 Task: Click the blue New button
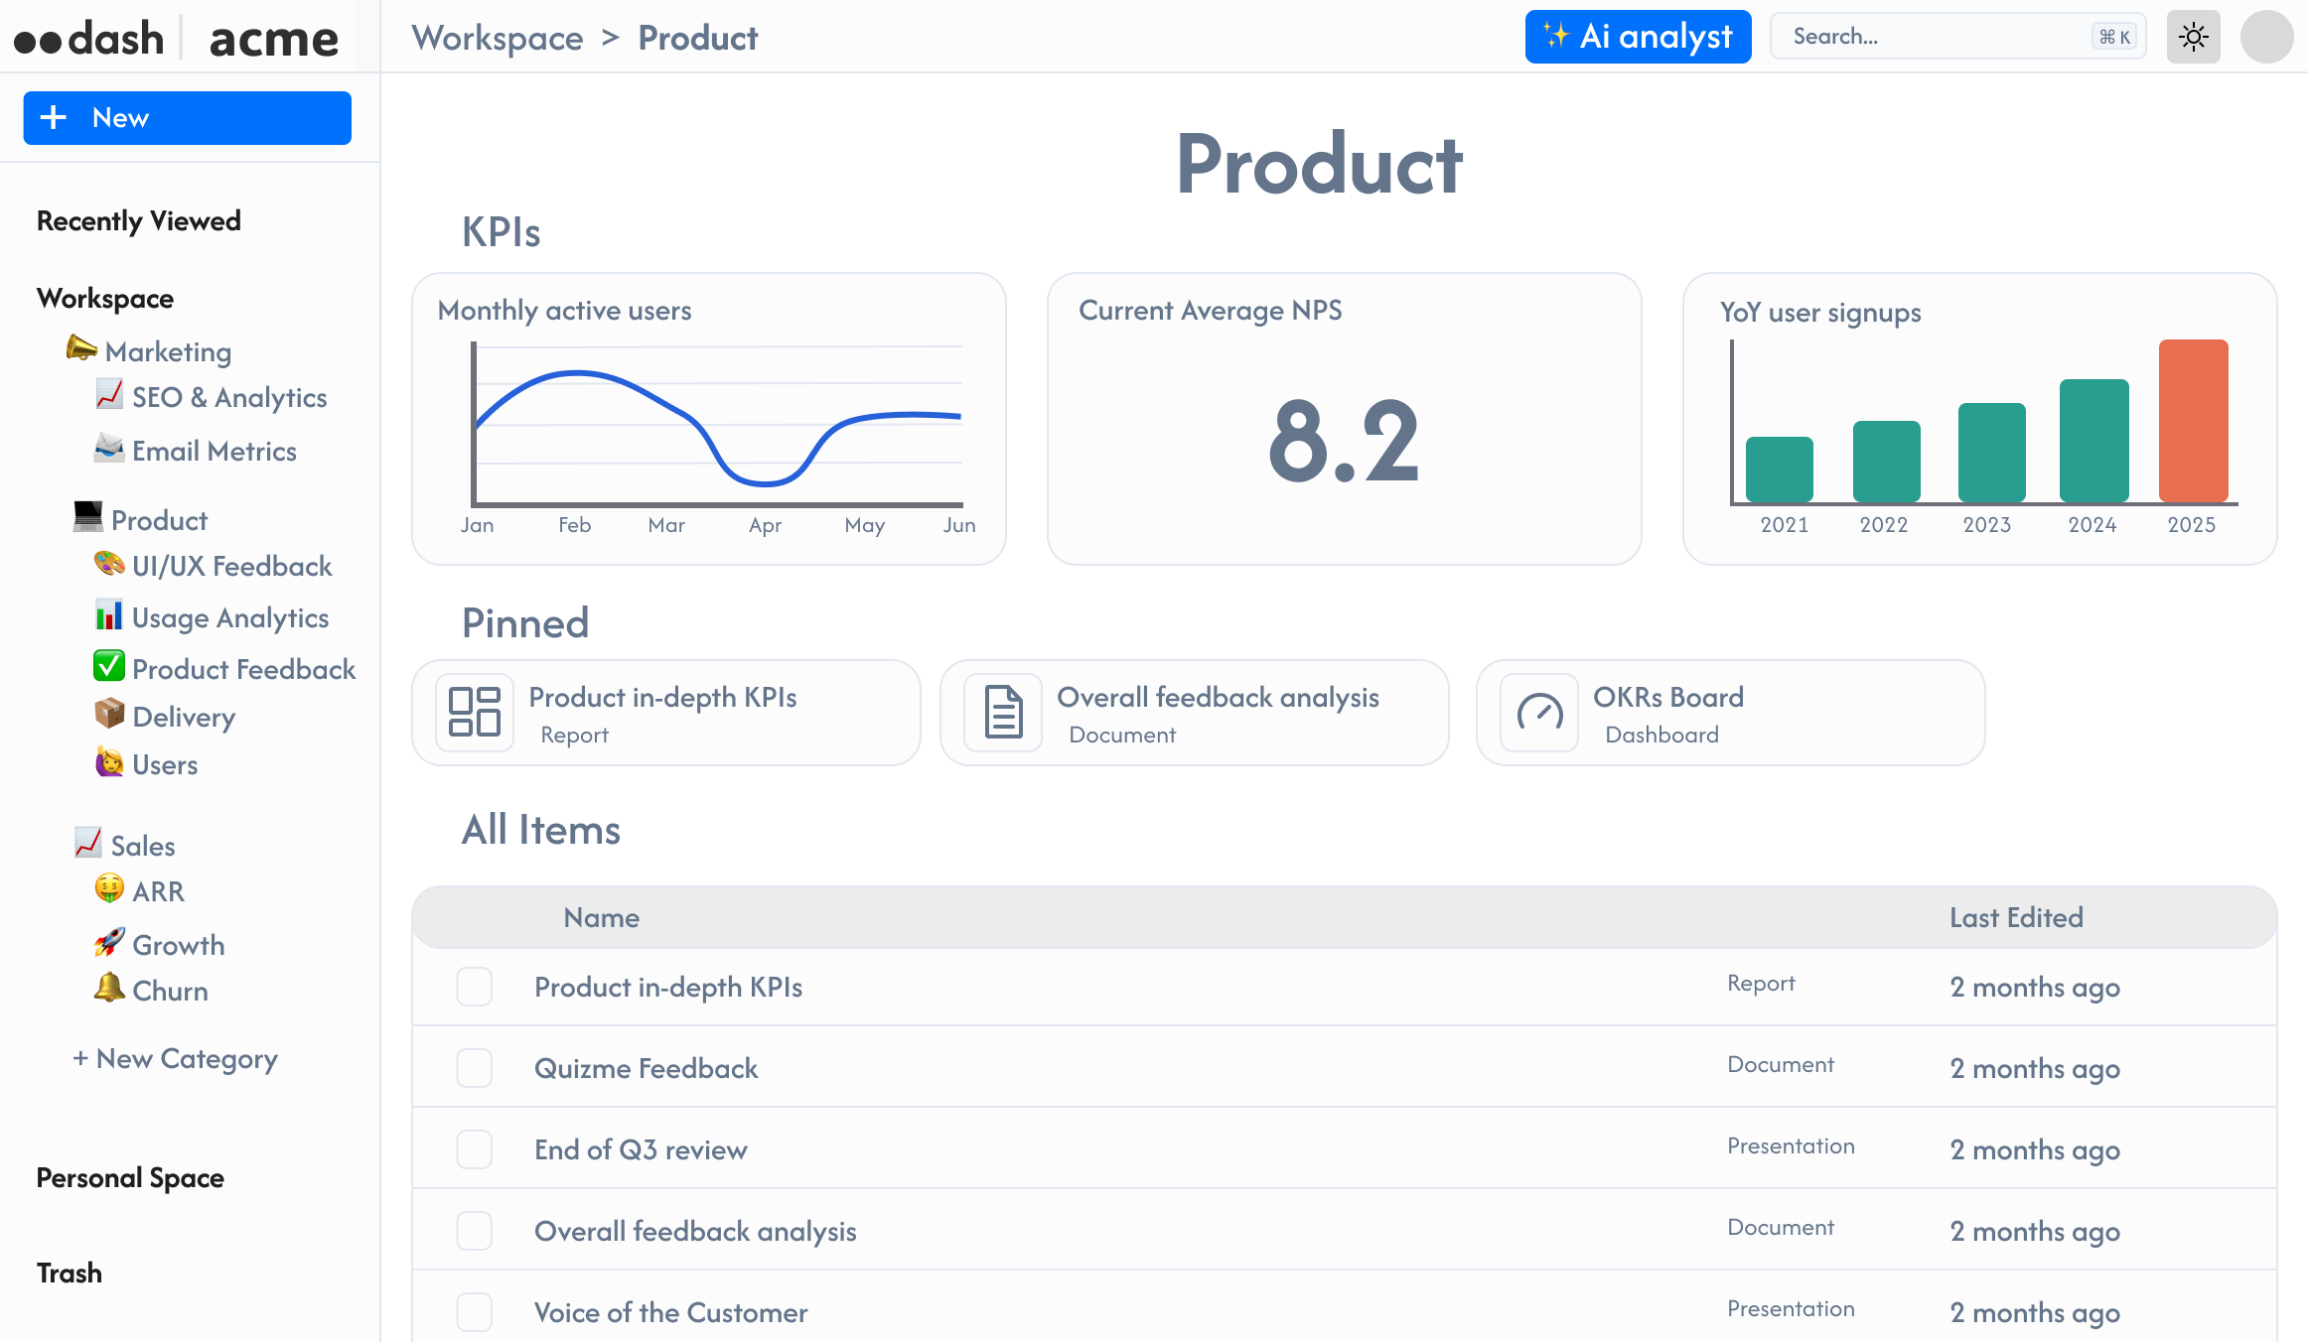[187, 118]
